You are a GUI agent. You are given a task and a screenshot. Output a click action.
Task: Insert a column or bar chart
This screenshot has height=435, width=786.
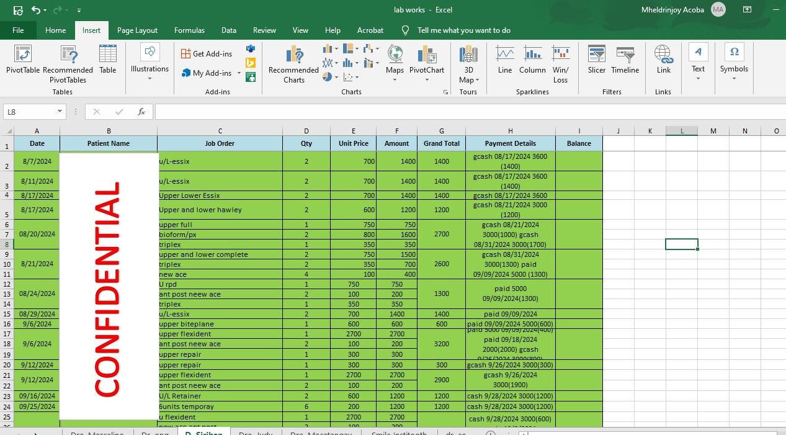(330, 48)
